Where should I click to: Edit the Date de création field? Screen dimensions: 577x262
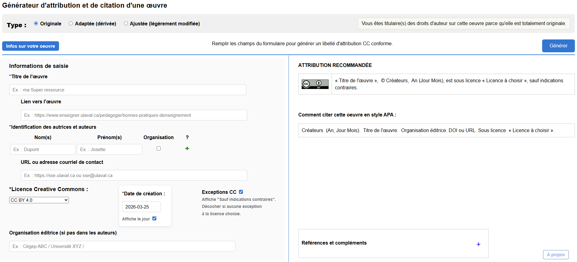click(x=141, y=207)
